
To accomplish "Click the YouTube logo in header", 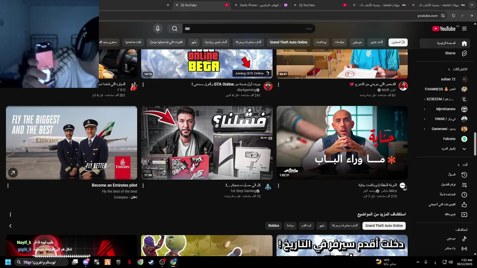I will click(444, 29).
